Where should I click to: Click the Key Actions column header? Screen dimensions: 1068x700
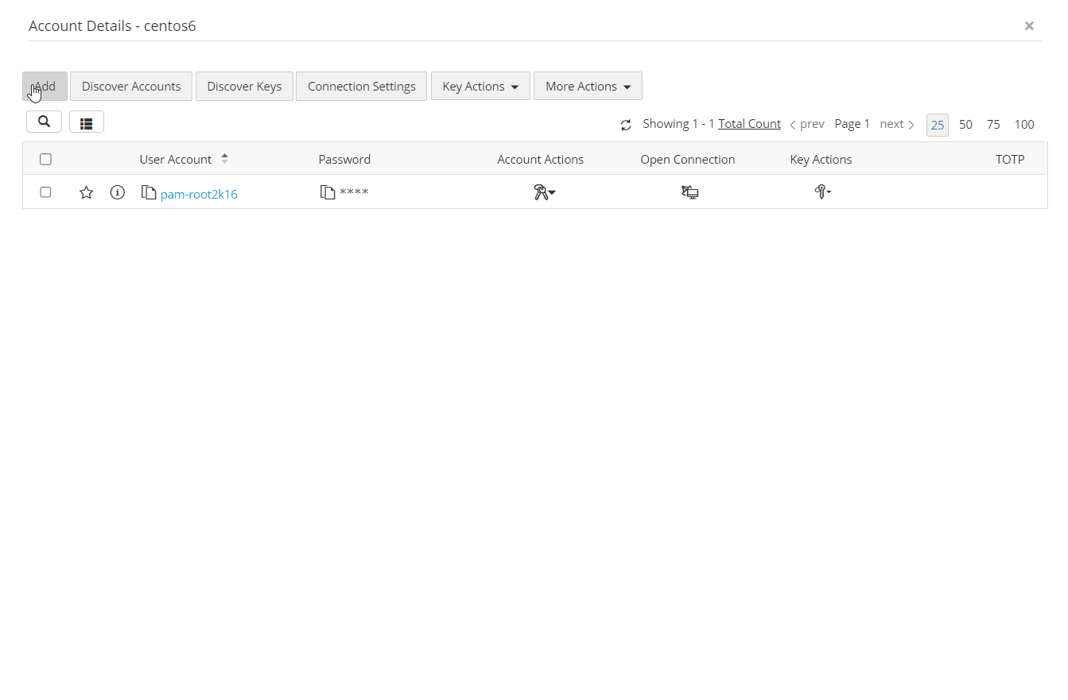tap(821, 159)
